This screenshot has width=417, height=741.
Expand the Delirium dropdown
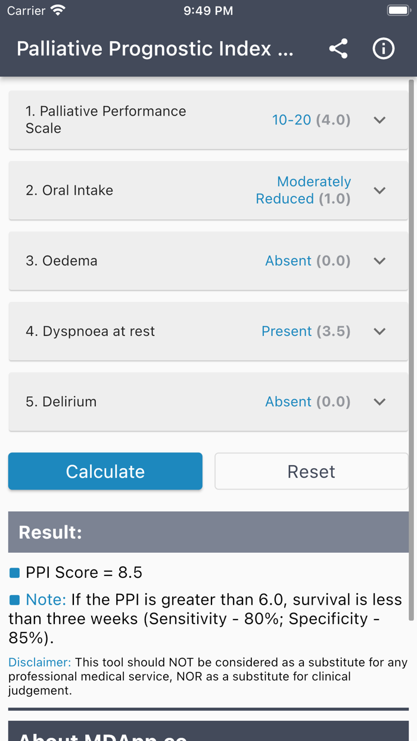pos(379,401)
